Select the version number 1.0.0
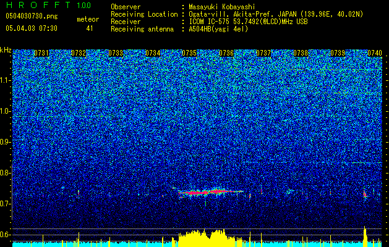Viewport: 389px width, 247px height. coord(84,6)
